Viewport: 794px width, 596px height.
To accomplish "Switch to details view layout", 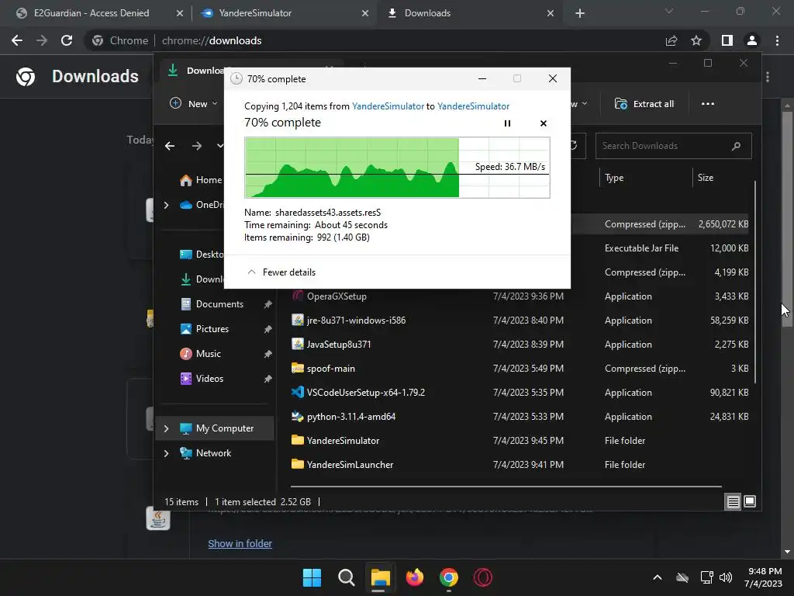I will 733,502.
